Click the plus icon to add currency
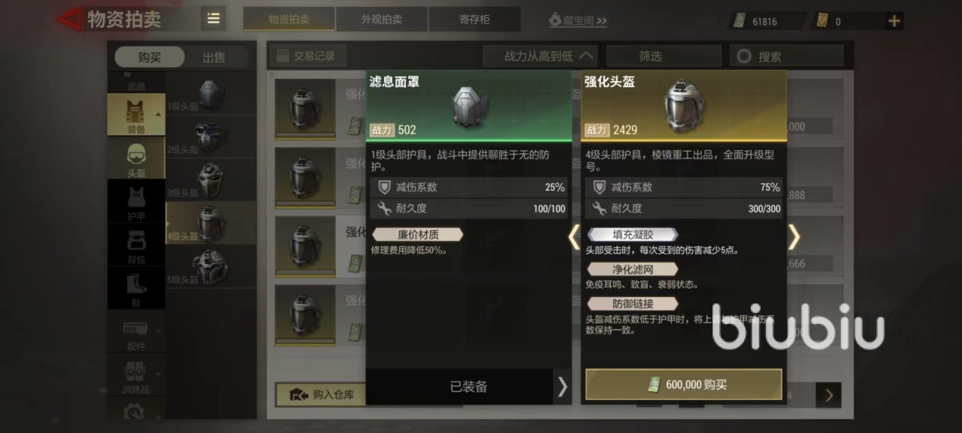The height and width of the screenshot is (433, 962). 894,21
